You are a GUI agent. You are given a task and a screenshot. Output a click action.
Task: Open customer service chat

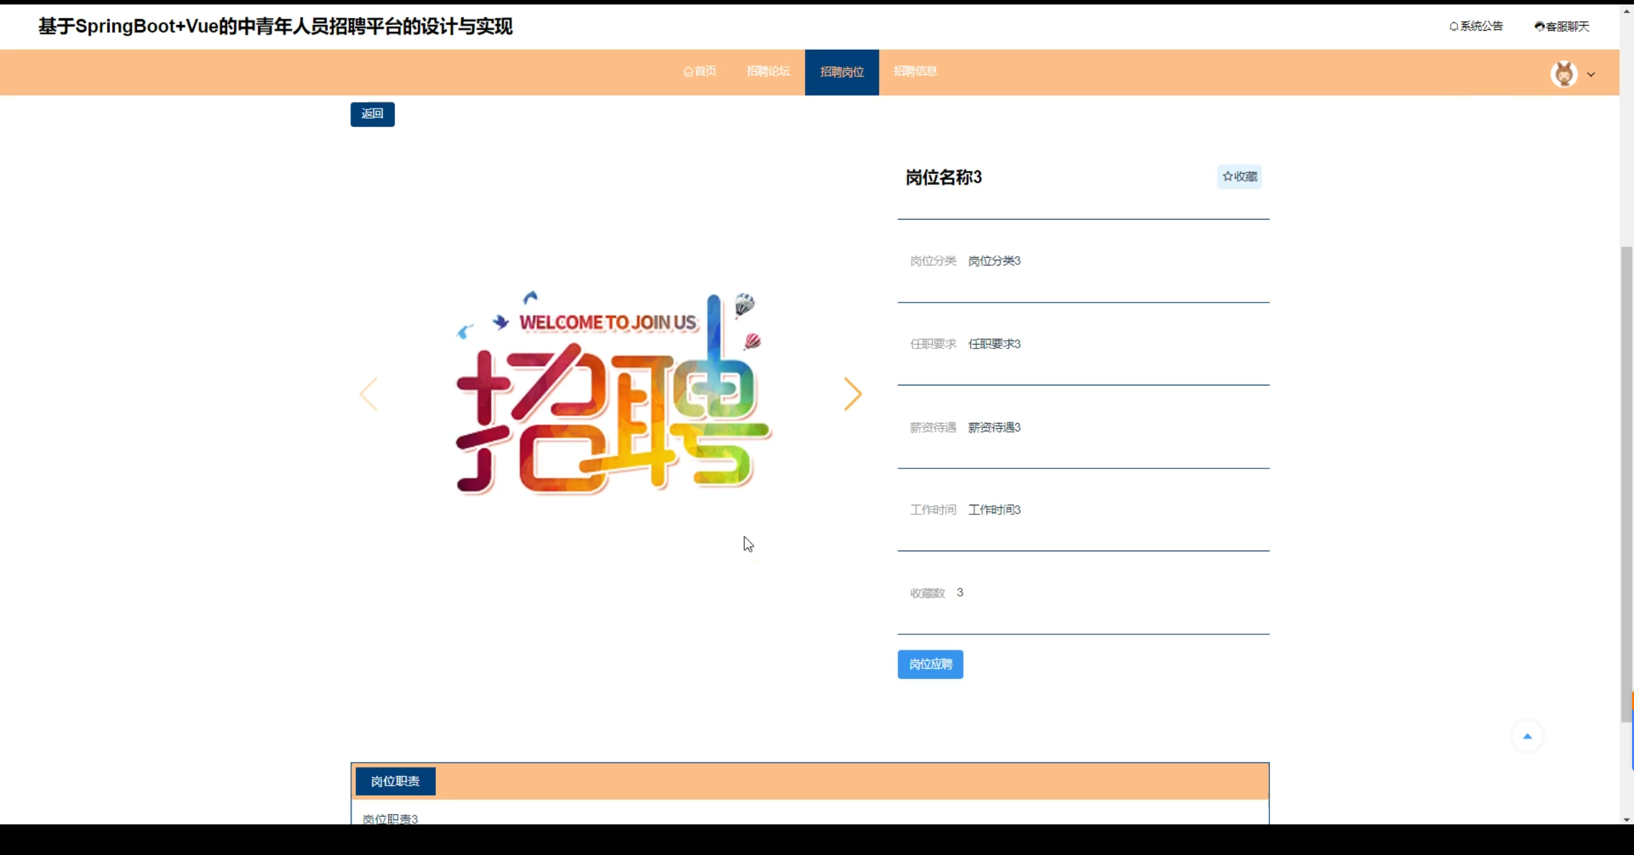(x=1561, y=27)
